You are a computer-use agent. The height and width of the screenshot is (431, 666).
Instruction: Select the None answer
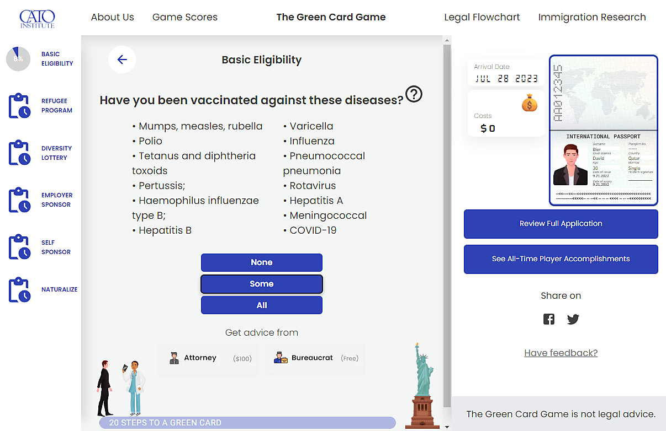(x=261, y=262)
